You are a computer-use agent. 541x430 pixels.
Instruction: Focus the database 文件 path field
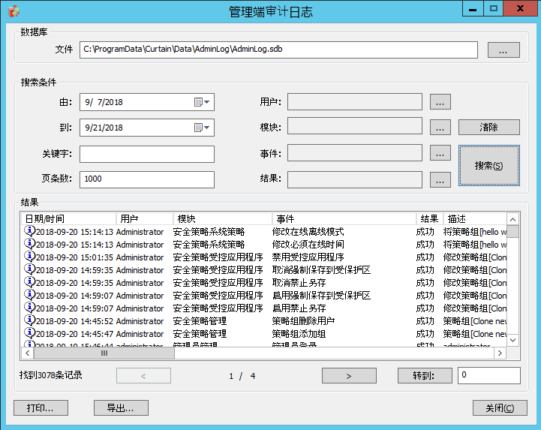point(278,50)
